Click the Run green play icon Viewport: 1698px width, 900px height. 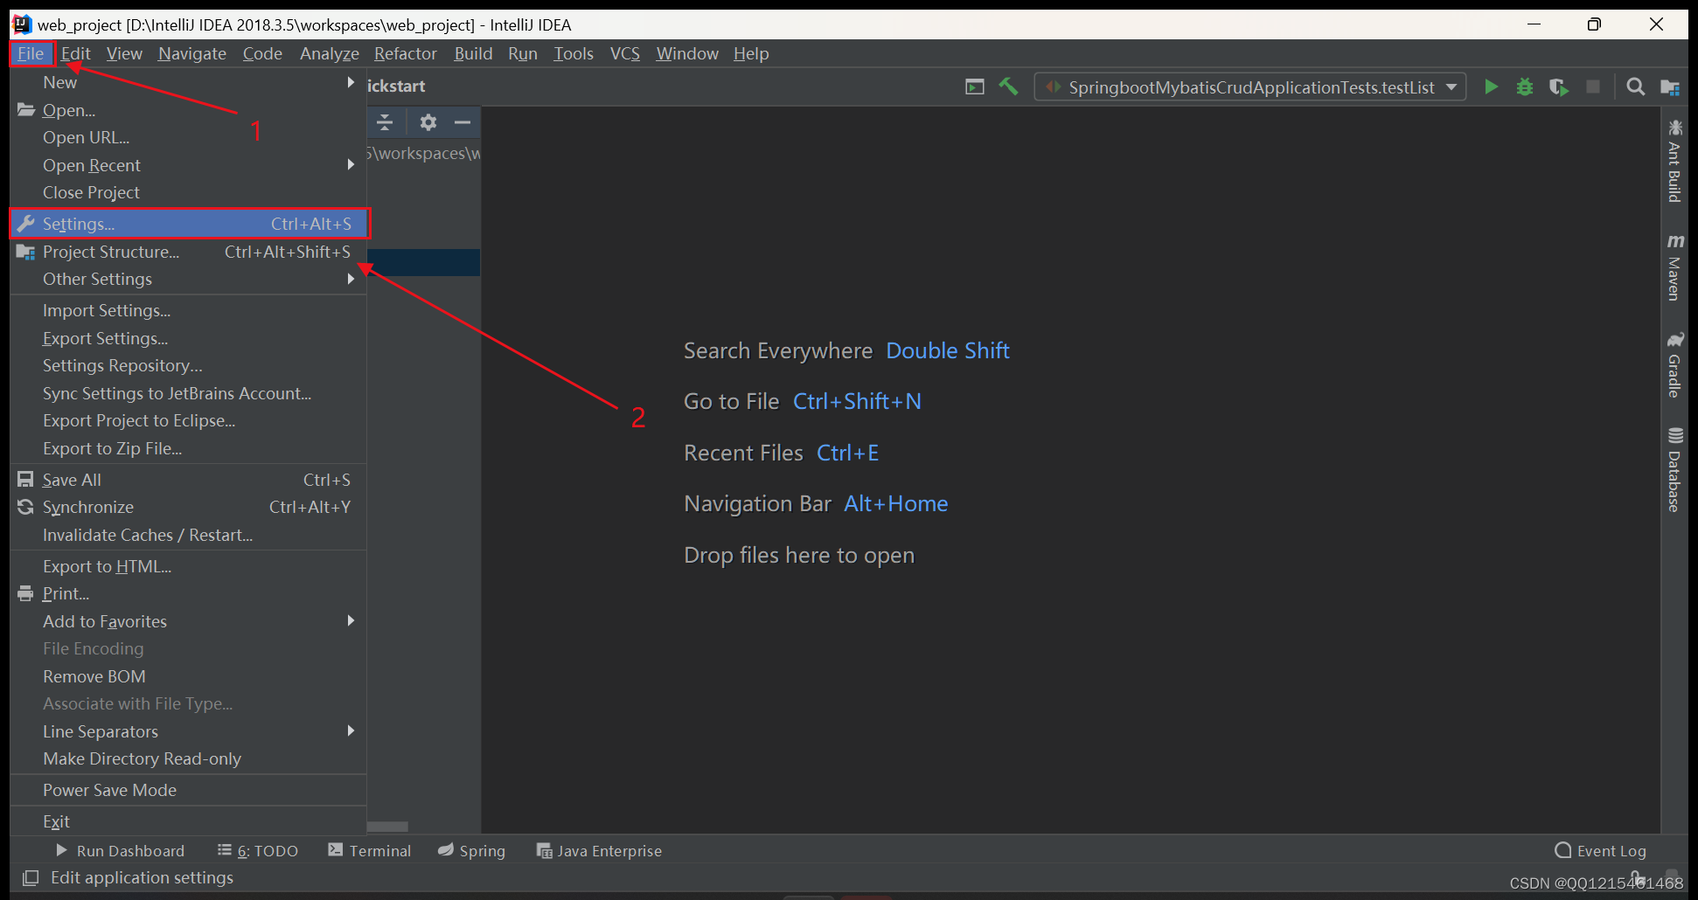coord(1491,87)
